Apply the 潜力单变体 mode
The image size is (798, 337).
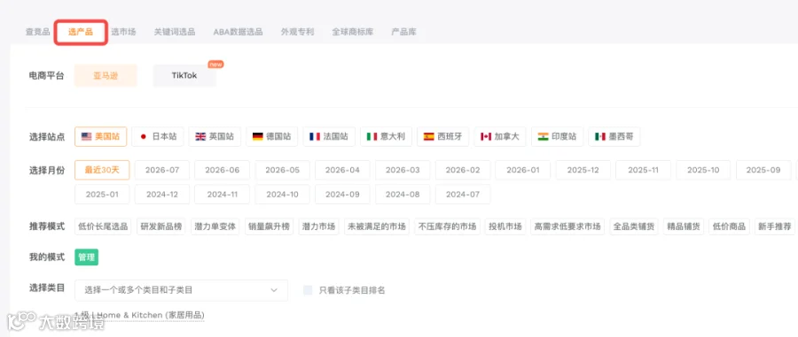pos(215,226)
